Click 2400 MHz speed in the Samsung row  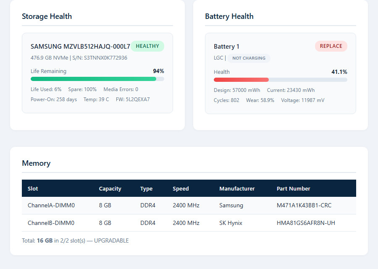pos(186,206)
